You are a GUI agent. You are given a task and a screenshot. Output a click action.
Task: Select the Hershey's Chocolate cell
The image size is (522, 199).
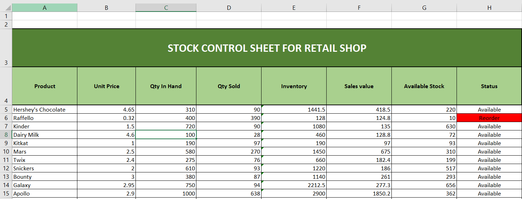pos(44,109)
